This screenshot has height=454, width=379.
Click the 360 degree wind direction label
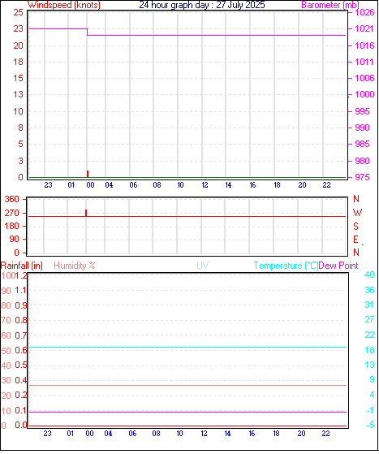coord(11,199)
